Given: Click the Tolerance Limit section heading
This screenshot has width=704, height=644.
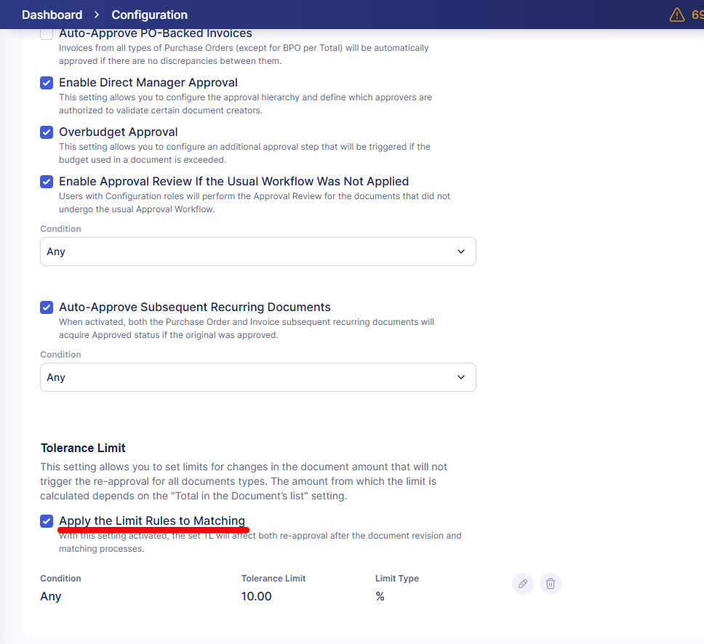Looking at the screenshot, I should click(x=83, y=448).
